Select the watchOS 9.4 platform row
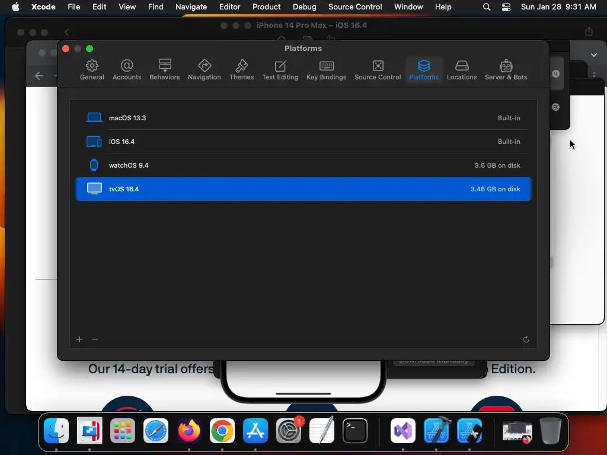The image size is (607, 455). 303,165
